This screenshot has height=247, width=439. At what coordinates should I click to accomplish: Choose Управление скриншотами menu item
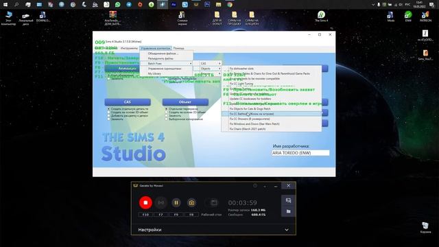coord(166,69)
